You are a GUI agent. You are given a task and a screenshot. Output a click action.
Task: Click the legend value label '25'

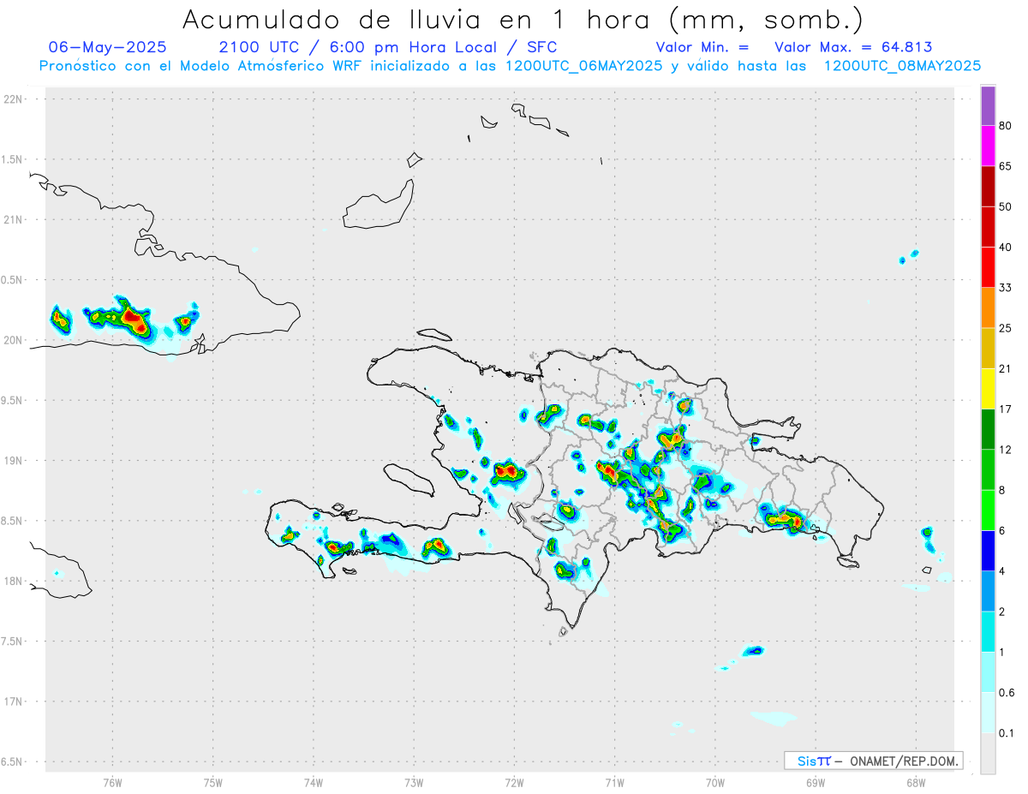point(1006,328)
